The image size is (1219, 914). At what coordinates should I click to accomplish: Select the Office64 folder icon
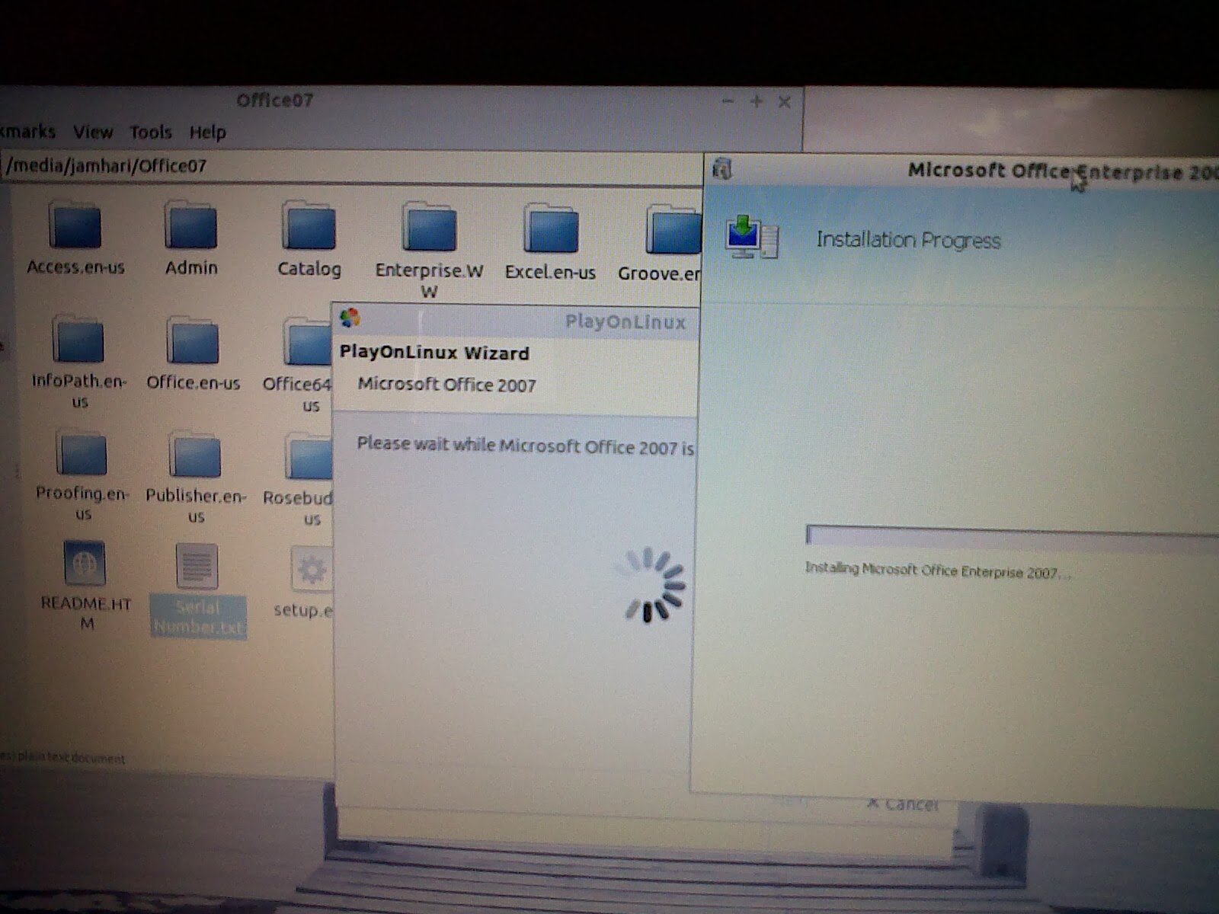pyautogui.click(x=308, y=342)
